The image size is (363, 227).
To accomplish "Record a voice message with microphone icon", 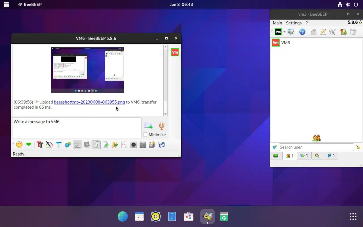I will coord(161,125).
